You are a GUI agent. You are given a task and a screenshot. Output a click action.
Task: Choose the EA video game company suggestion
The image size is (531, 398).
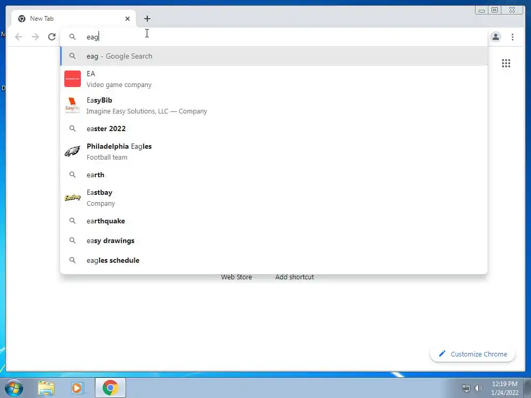tap(274, 79)
